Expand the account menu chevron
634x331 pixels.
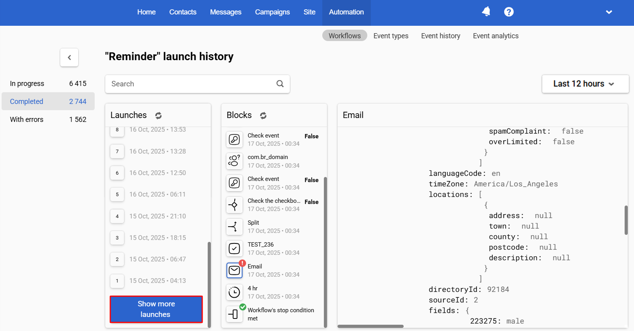click(609, 12)
